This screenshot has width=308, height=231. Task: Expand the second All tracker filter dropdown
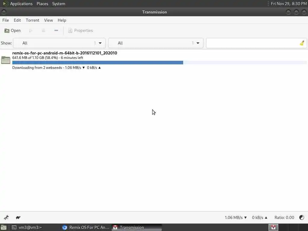156,43
